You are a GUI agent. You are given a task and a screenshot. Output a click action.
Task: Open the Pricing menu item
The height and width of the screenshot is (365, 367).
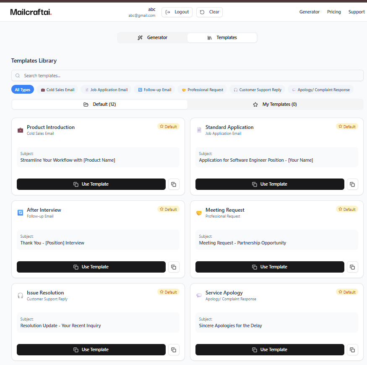(334, 12)
